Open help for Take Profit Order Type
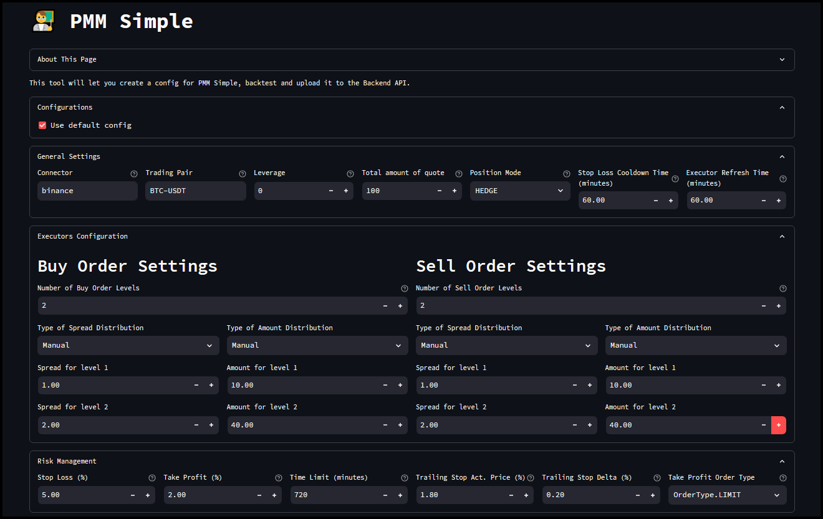The width and height of the screenshot is (823, 519). click(x=783, y=477)
